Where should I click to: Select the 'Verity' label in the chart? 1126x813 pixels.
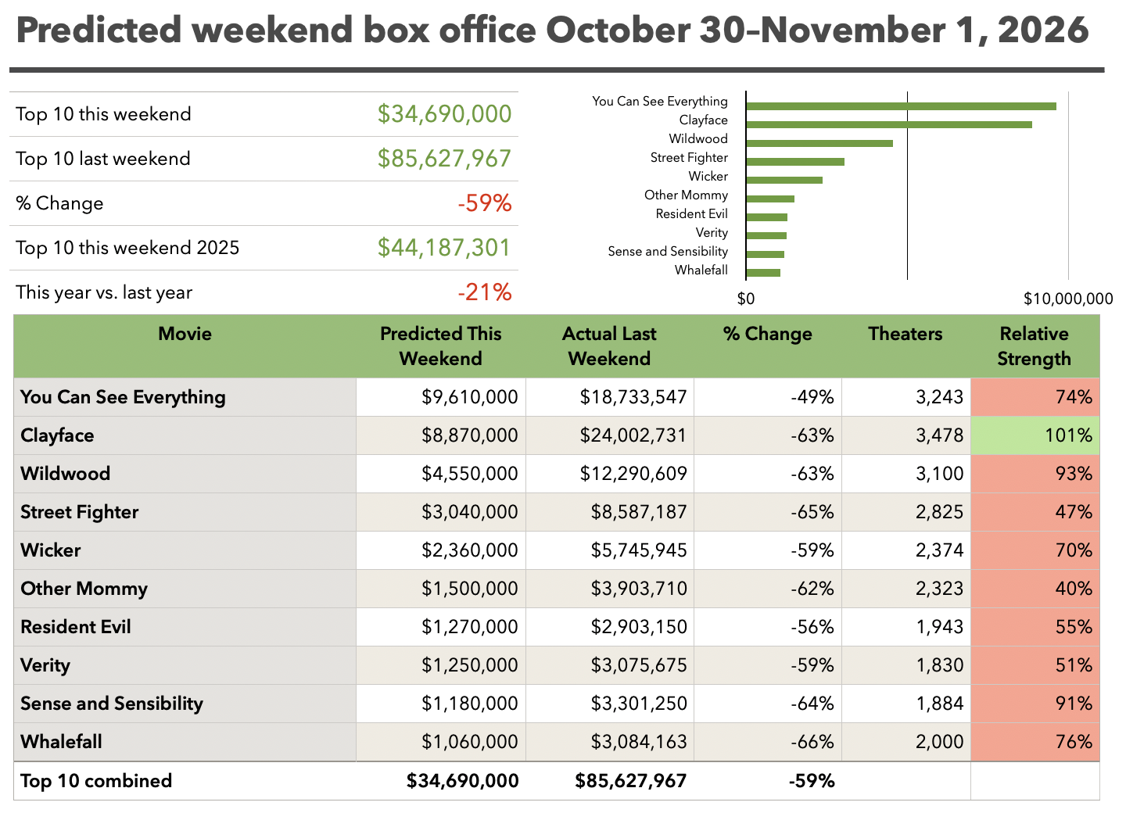[x=712, y=232]
